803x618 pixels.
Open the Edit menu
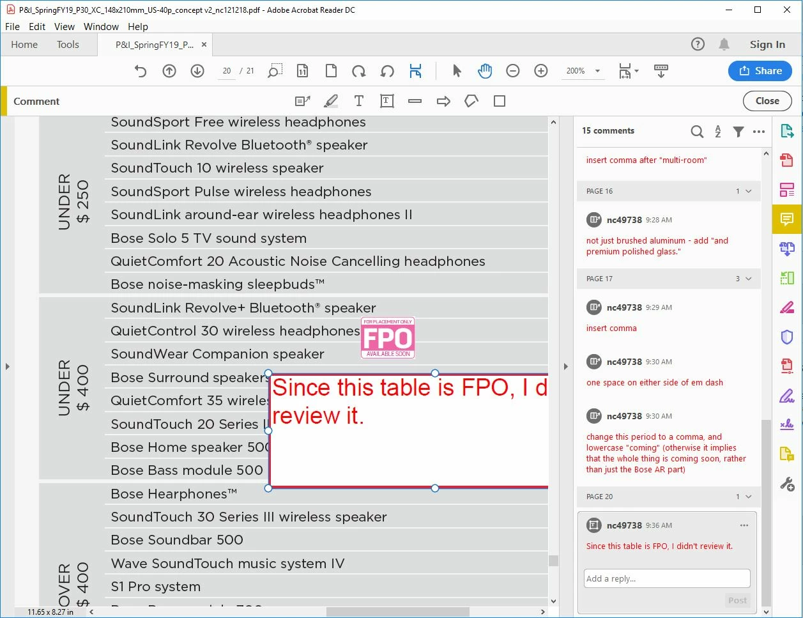pyautogui.click(x=37, y=26)
